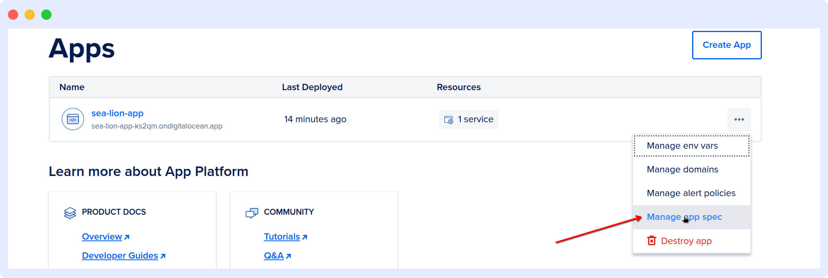Select Manage env vars from menu

(682, 146)
